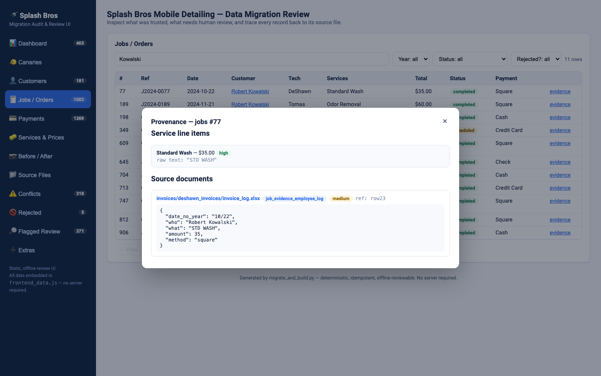Open invoice_log.xlsx source file link

point(208,198)
